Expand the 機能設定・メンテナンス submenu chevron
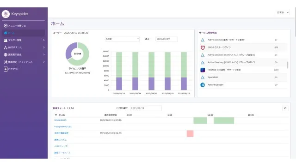Viewport: 296px width, 166px height. [x=44, y=62]
